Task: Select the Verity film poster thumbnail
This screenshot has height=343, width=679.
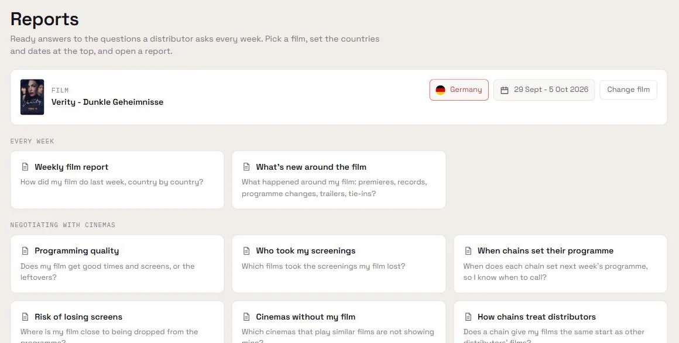Action: coord(32,97)
